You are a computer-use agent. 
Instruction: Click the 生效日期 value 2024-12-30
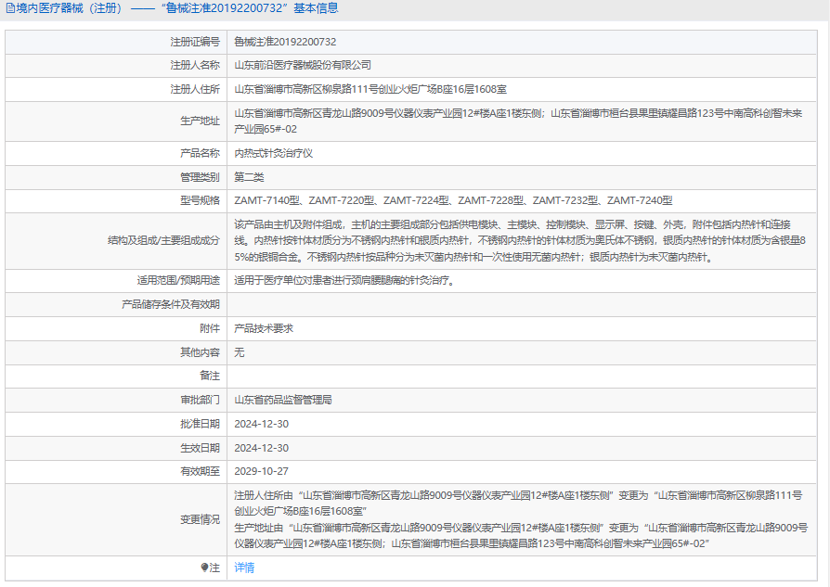pyautogui.click(x=261, y=448)
